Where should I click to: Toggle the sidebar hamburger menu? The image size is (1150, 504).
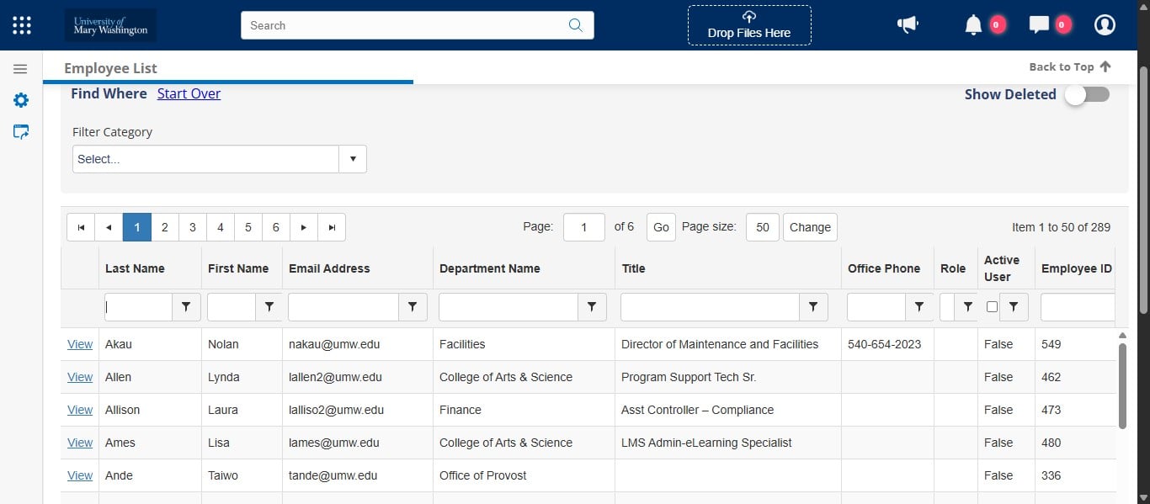point(21,68)
